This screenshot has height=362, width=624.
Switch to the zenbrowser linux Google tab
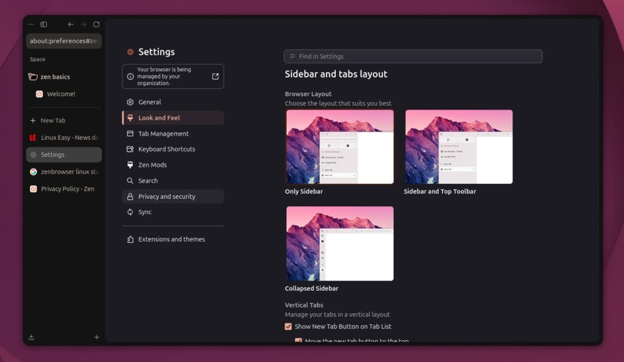[64, 172]
